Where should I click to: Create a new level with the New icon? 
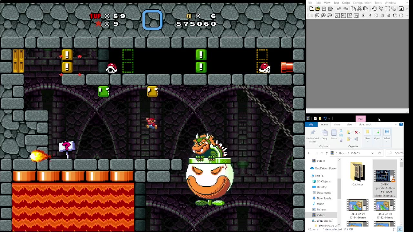pos(311,9)
